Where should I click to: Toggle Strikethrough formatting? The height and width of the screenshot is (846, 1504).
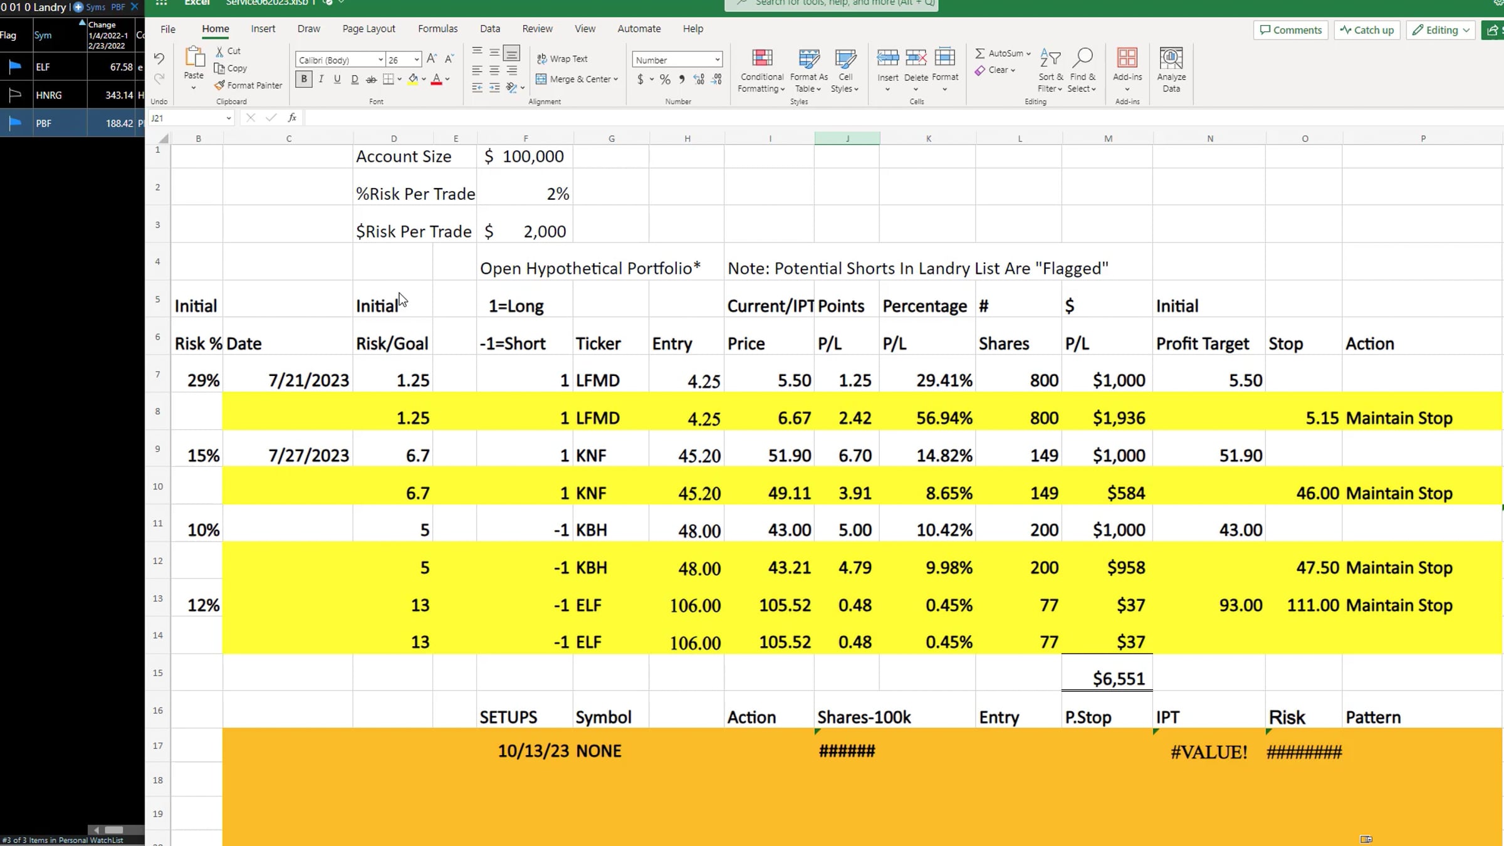[x=371, y=79]
